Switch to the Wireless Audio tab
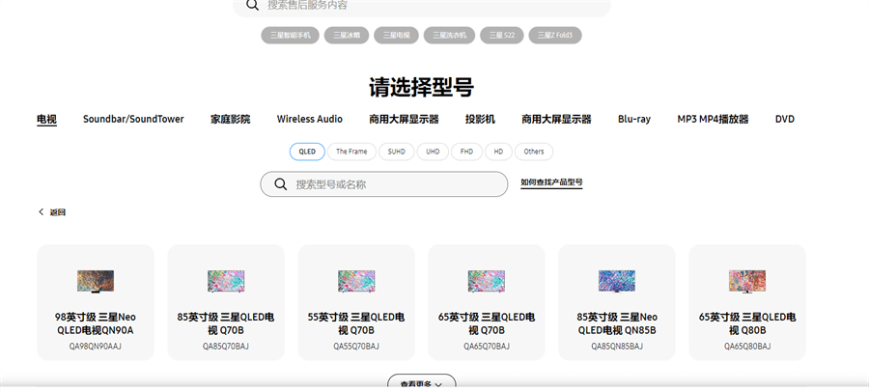The image size is (869, 391). click(310, 119)
